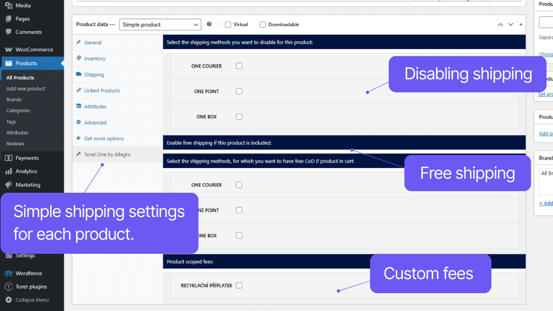The image size is (553, 311).
Task: Click the Analytics bar chart icon
Action: pyautogui.click(x=9, y=171)
